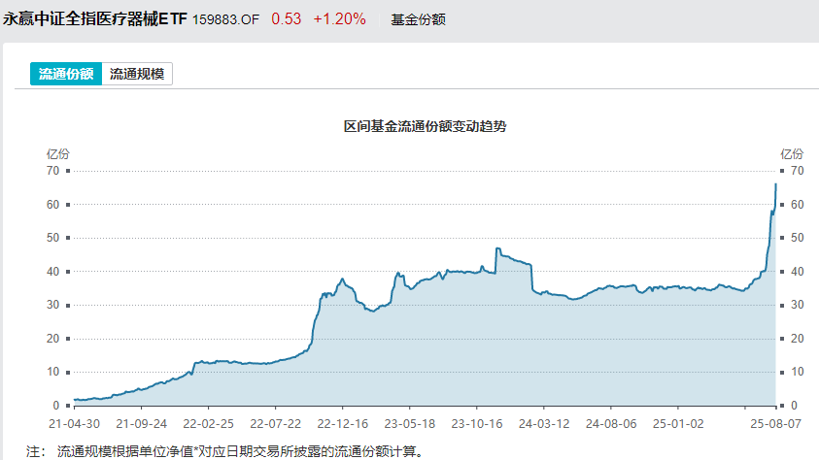819x460 pixels.
Task: Click the left y-axis value 40
Action: [52, 271]
